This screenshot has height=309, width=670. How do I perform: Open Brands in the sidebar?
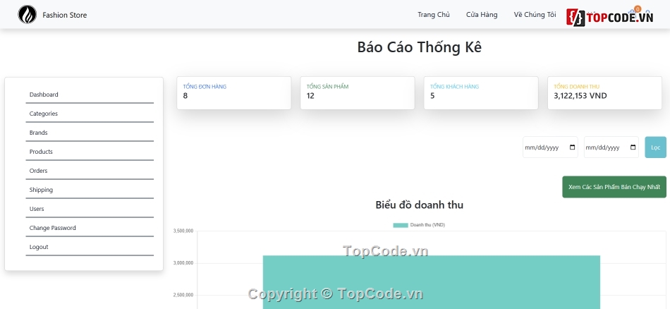(90, 133)
